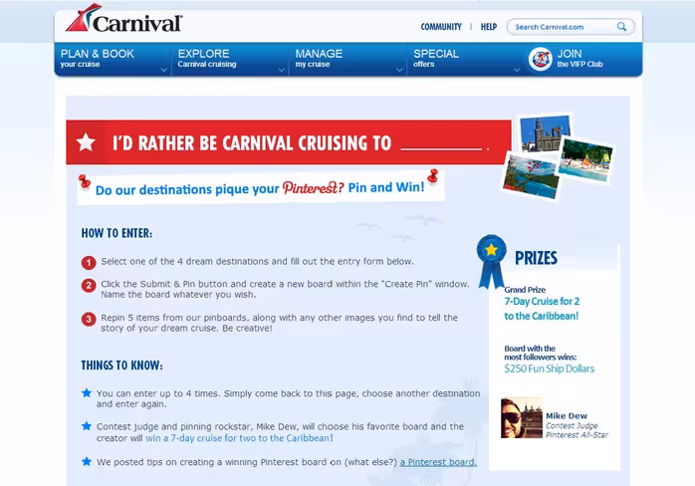This screenshot has height=486, width=695.
Task: Click the tropical bay destination photo
Action: [530, 176]
